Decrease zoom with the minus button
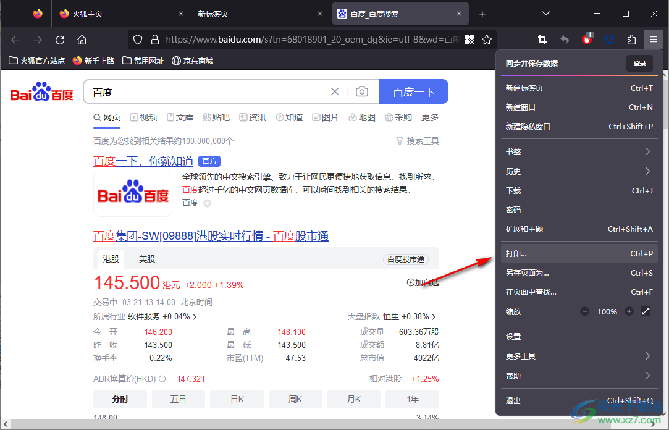The width and height of the screenshot is (669, 430). pos(584,311)
